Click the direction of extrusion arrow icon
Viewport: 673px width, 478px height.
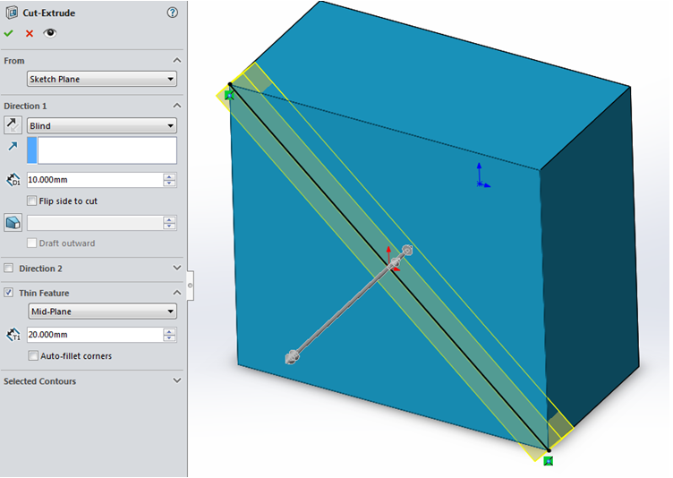click(x=13, y=147)
